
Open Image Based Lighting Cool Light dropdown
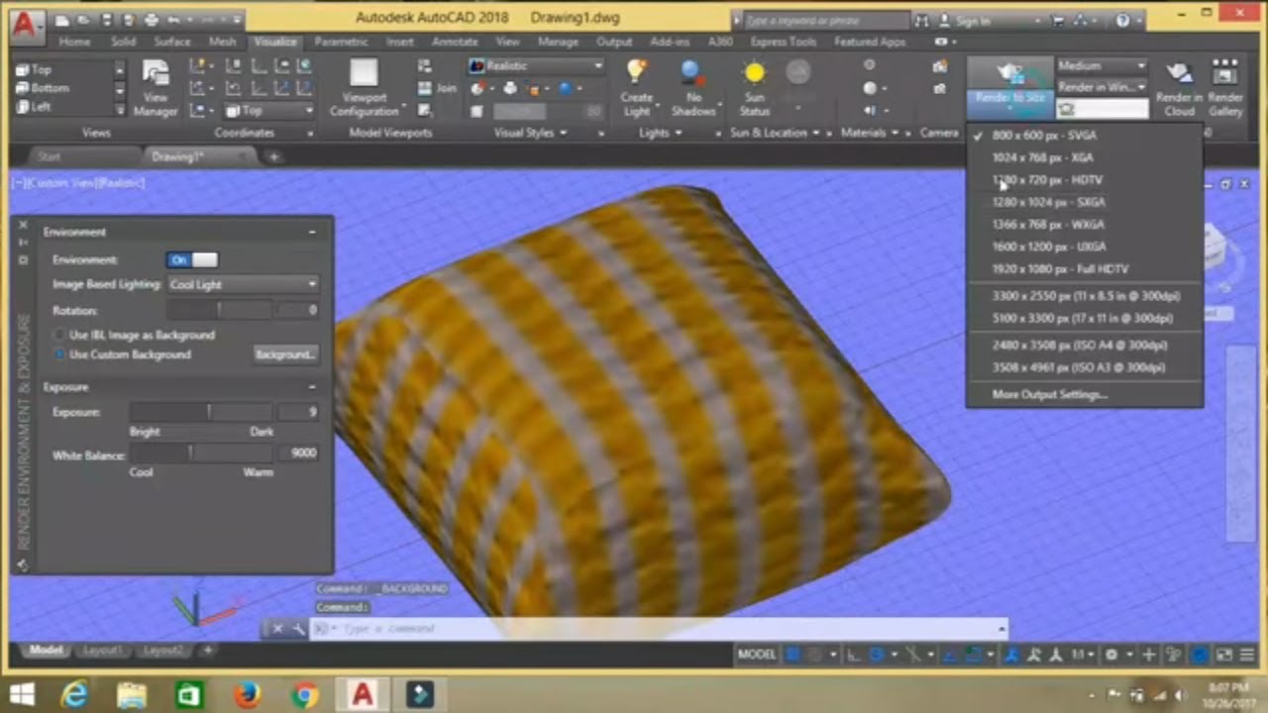(242, 284)
